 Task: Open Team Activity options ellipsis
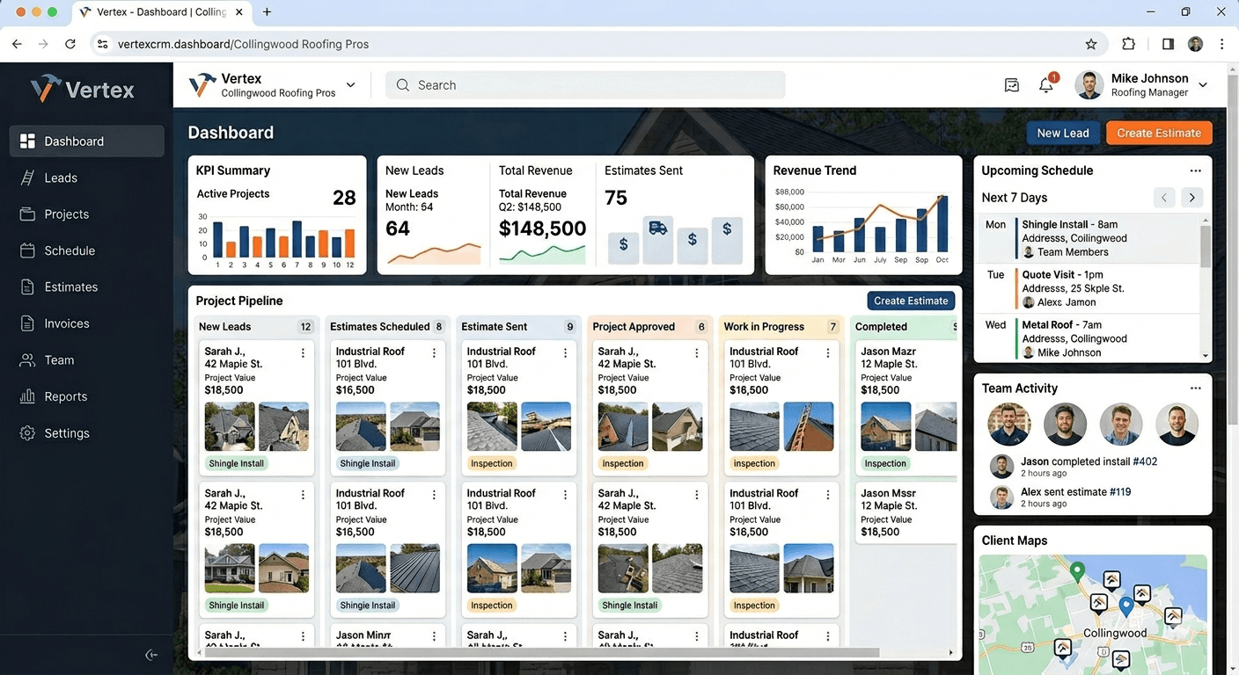click(1195, 388)
